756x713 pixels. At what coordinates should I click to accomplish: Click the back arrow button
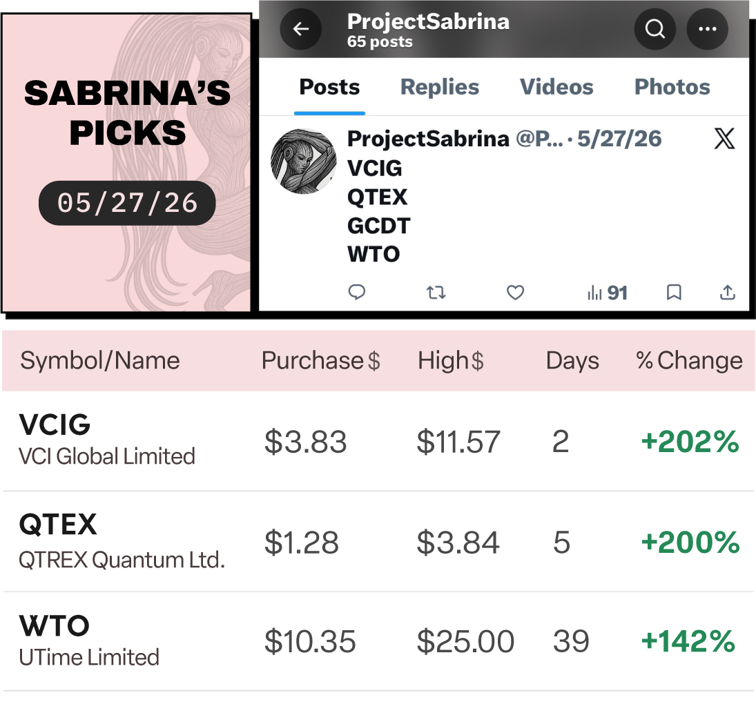click(301, 29)
